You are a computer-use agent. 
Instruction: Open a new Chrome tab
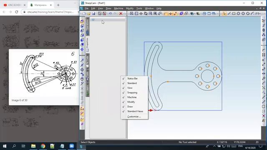click(58, 5)
